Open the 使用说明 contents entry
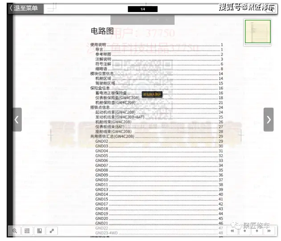The width and height of the screenshot is (281, 241). point(98,45)
